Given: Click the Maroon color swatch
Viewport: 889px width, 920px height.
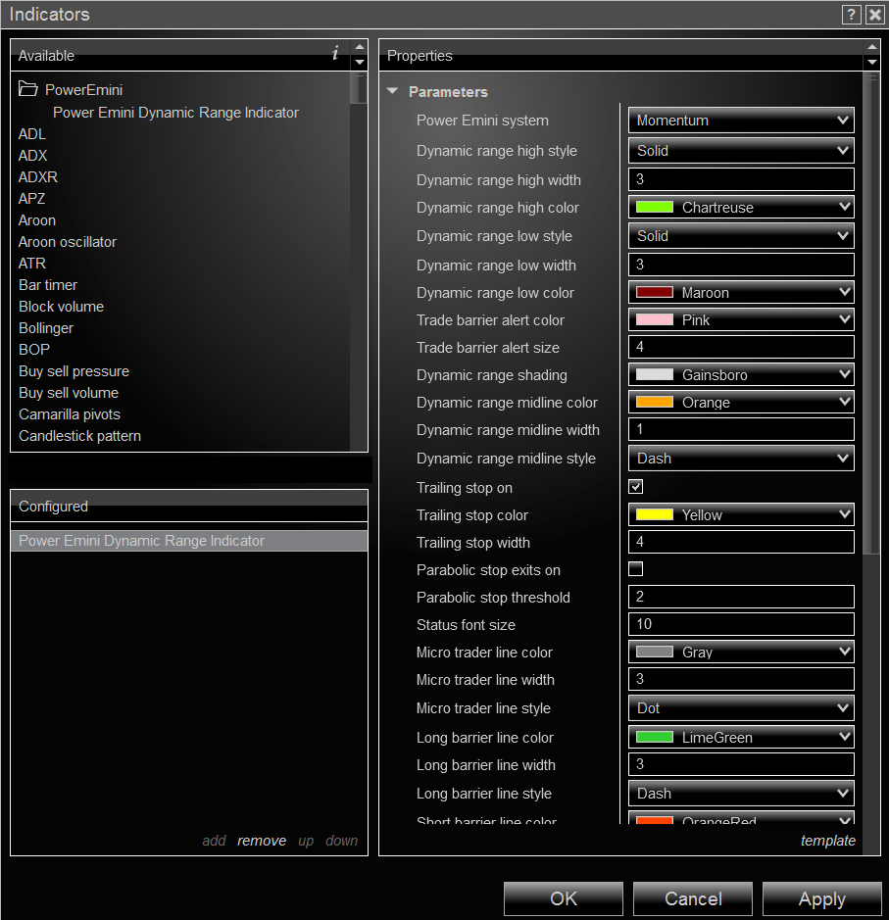Looking at the screenshot, I should click(x=655, y=292).
